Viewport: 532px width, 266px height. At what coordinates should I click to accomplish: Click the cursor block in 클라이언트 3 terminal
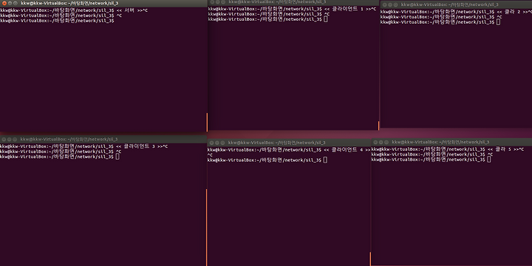click(117, 157)
